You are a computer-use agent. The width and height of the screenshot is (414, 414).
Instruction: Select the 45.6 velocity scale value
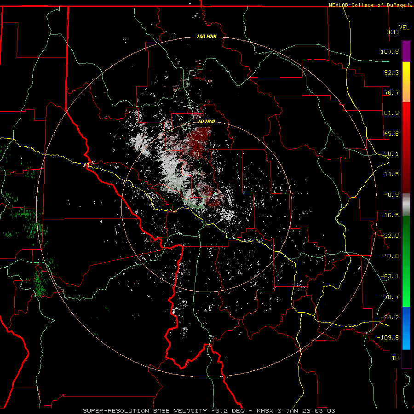pos(391,133)
